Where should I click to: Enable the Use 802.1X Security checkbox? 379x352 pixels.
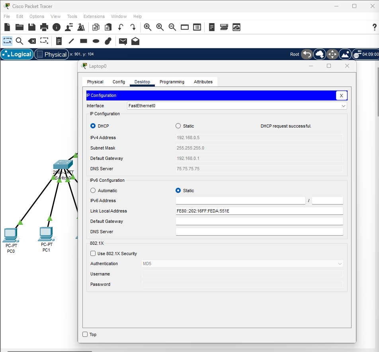click(x=93, y=254)
